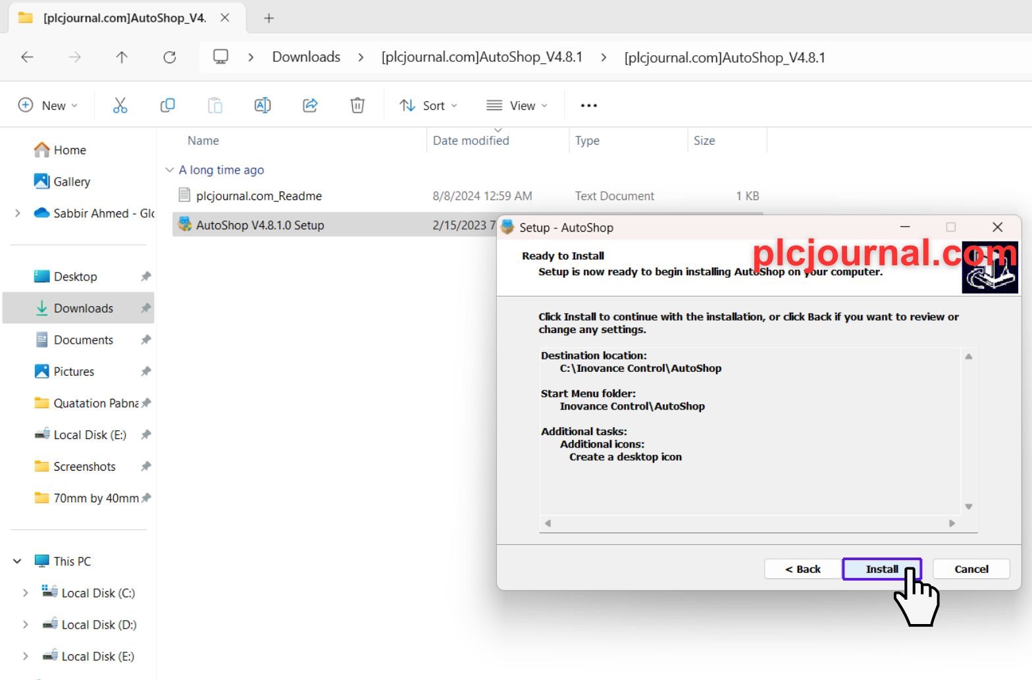Click Local Disk (D:) under This PC
Viewport: 1032px width, 680px height.
[x=99, y=624]
